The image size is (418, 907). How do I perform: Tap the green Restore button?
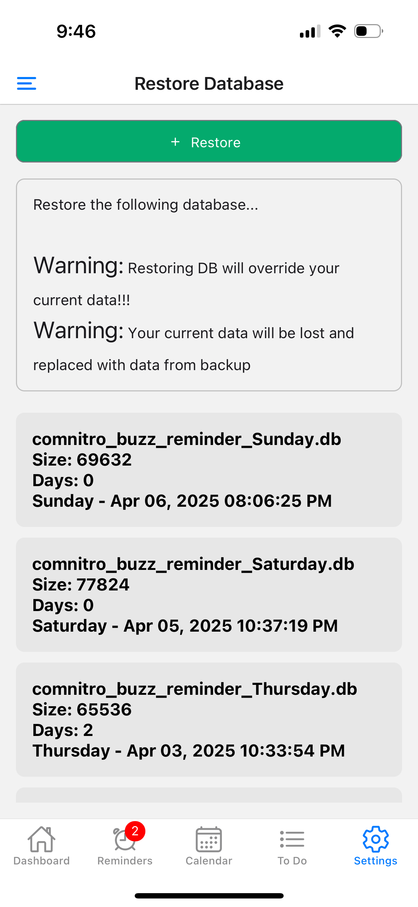tap(209, 141)
